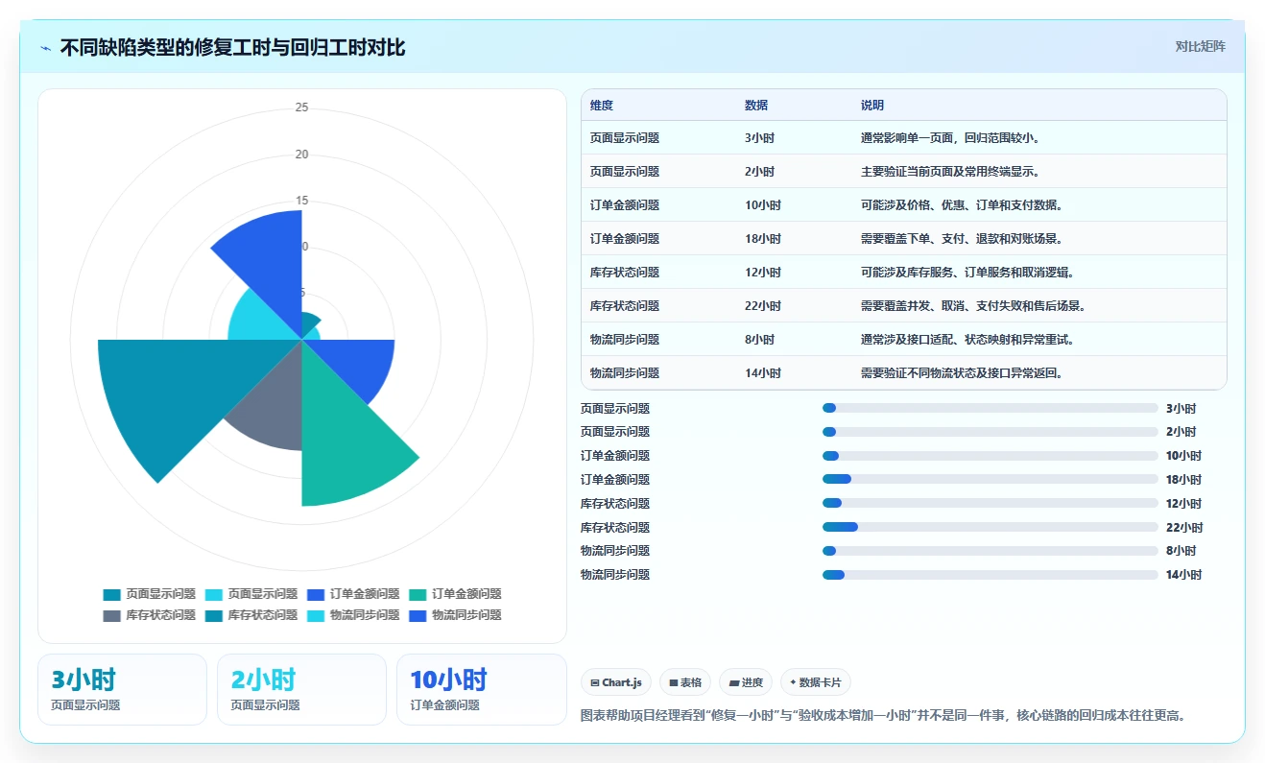Click the 14小时 cell in the table

[763, 373]
